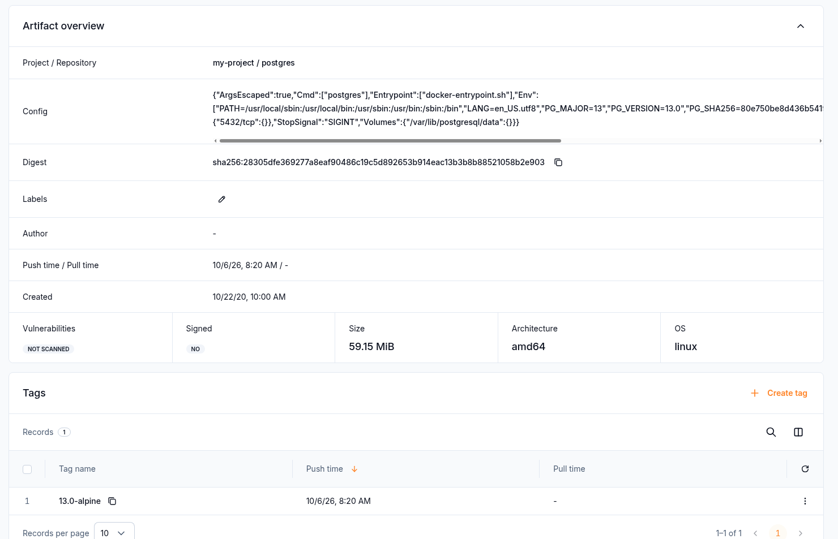Click the Config scrollbar right arrow

coord(820,141)
